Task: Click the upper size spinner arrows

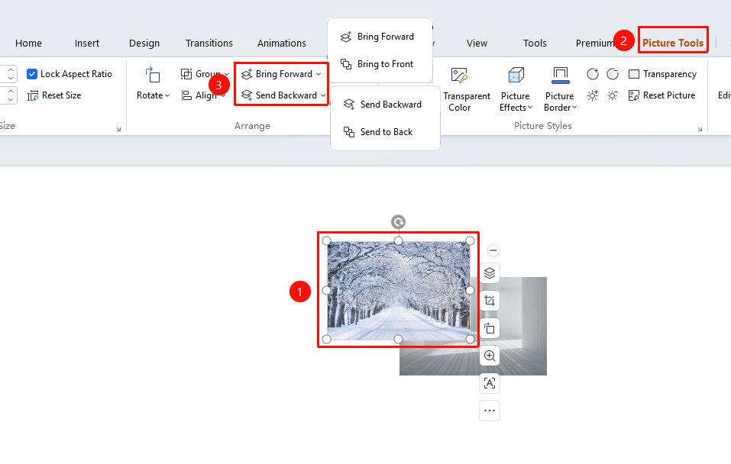Action: (11, 73)
